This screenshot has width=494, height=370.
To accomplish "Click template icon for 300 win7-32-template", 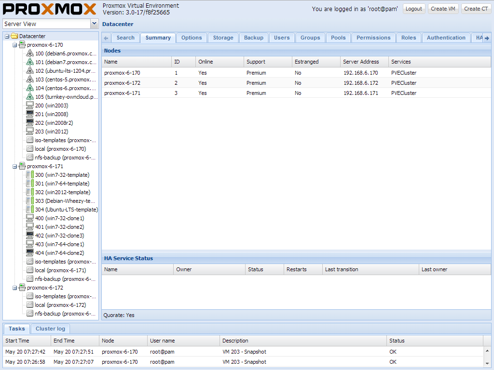I will coord(30,174).
